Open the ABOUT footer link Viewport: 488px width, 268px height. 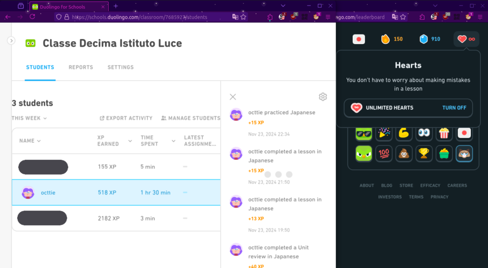coord(367,185)
